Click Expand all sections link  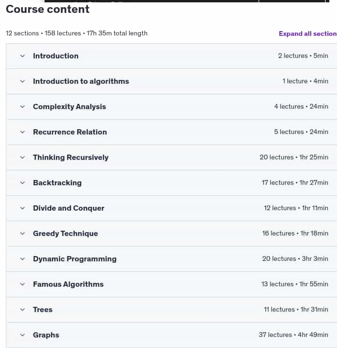click(307, 34)
